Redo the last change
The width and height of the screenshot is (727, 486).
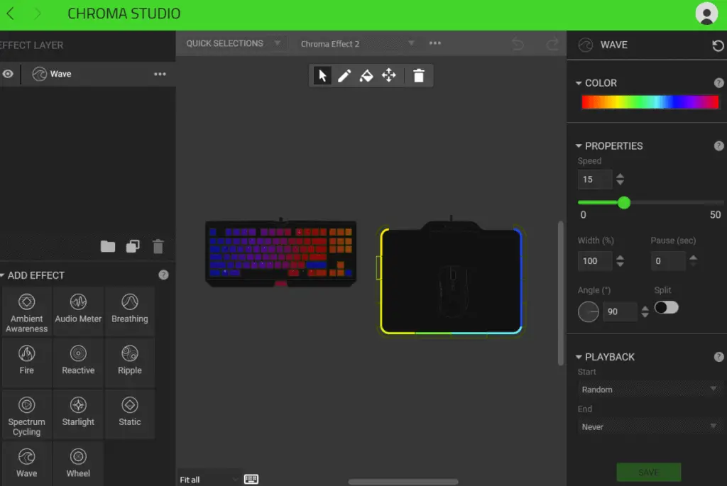click(x=552, y=44)
